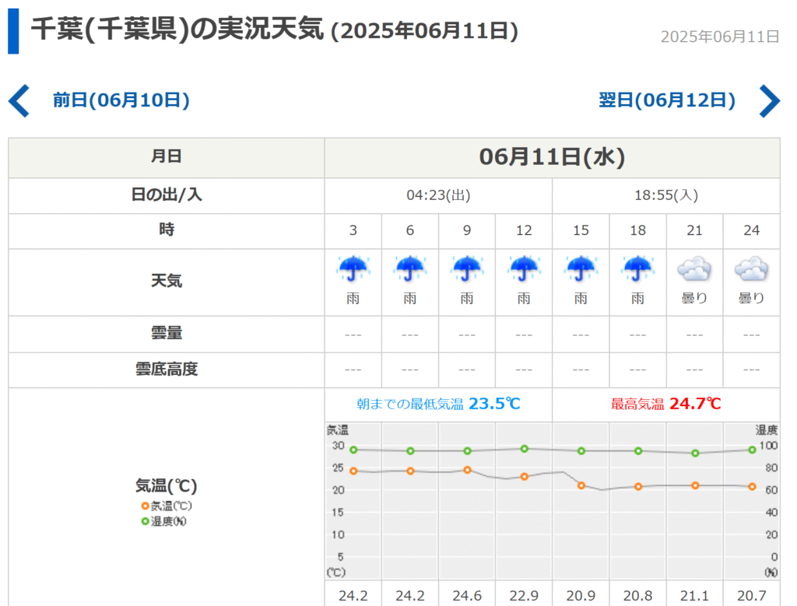Click the green humidity point at 21時
Image resolution: width=797 pixels, height=606 pixels.
(x=695, y=453)
